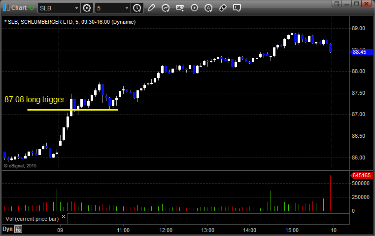
Task: Select the pencil drawing tool
Action: tap(151, 8)
